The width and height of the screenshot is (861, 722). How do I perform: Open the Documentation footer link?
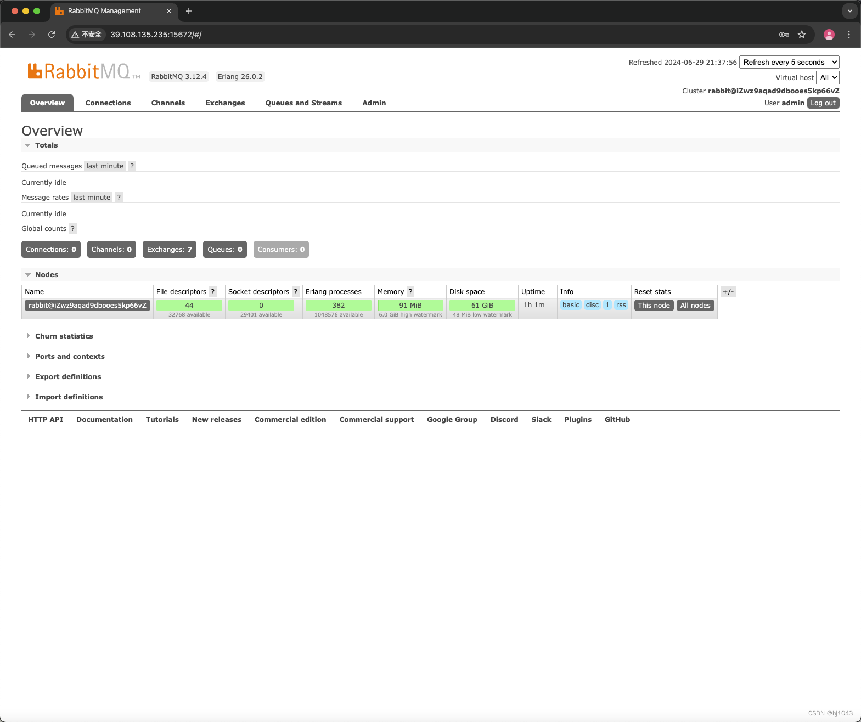[x=104, y=420]
